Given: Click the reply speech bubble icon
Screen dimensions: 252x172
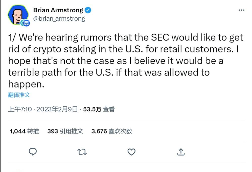Looking at the screenshot, I should point(33,152).
